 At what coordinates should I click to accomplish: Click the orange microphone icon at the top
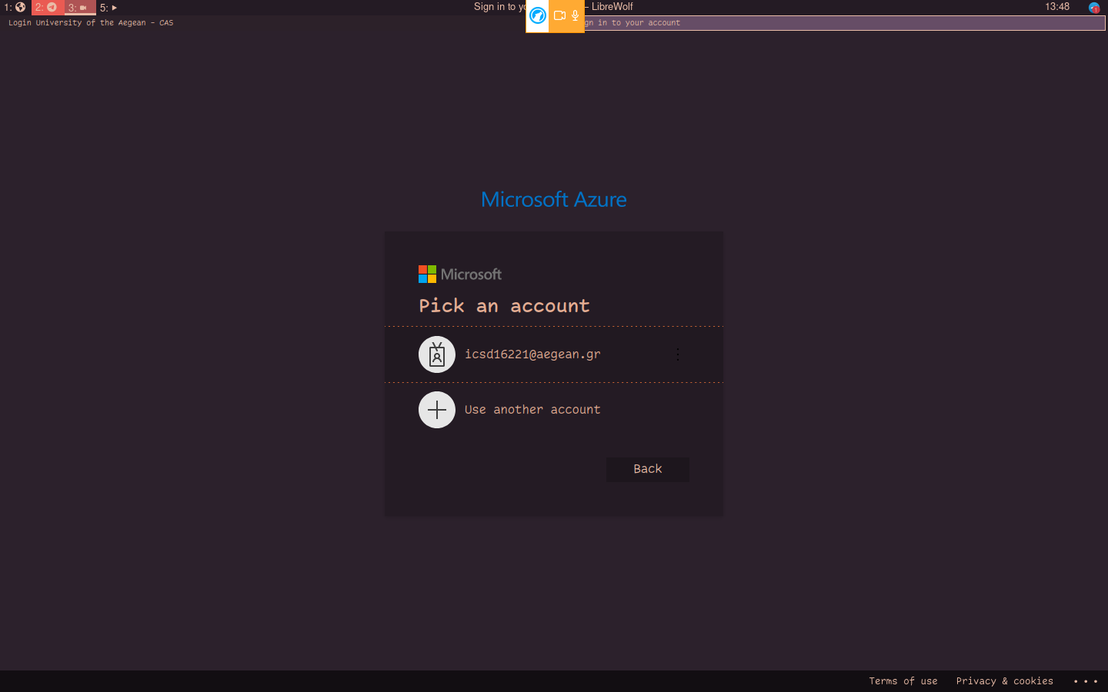576,15
